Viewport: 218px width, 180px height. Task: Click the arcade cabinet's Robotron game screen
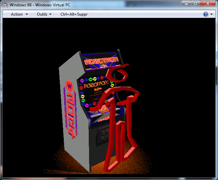[x=96, y=92]
